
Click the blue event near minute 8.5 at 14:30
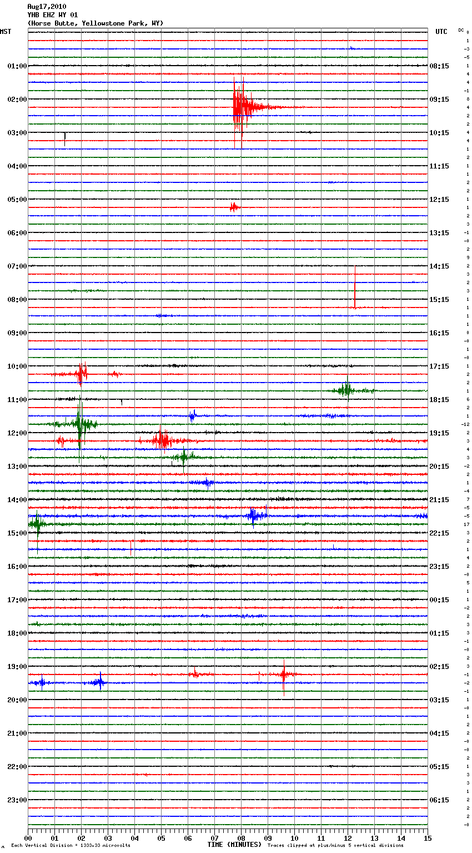click(254, 516)
